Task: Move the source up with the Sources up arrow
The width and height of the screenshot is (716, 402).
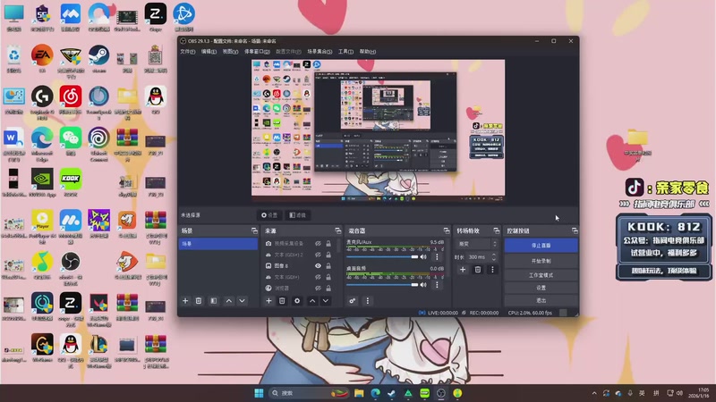Action: pos(312,301)
